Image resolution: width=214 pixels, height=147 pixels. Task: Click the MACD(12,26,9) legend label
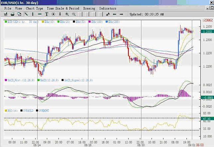[x=49, y=80]
